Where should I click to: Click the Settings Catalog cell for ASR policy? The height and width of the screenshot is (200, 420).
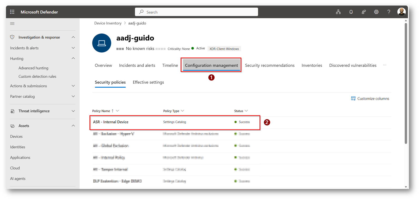175,122
